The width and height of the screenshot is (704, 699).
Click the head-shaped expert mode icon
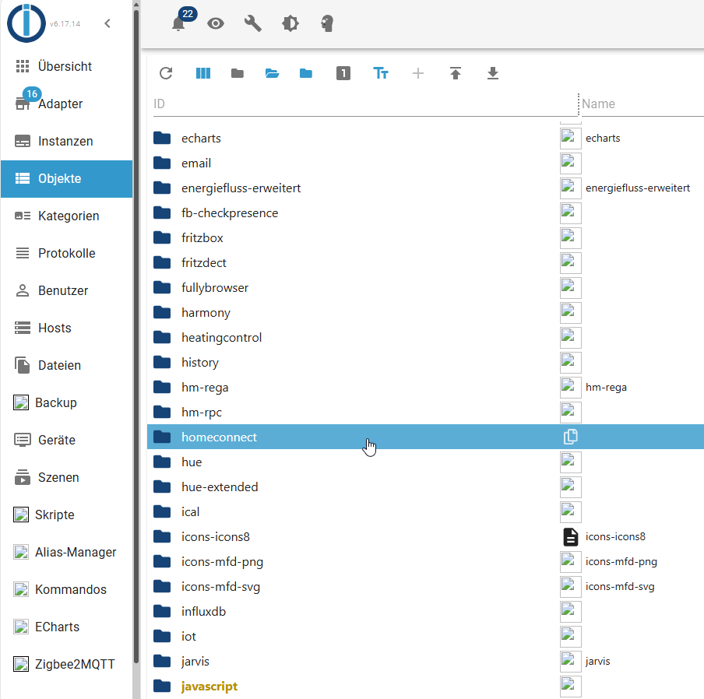[x=327, y=23]
